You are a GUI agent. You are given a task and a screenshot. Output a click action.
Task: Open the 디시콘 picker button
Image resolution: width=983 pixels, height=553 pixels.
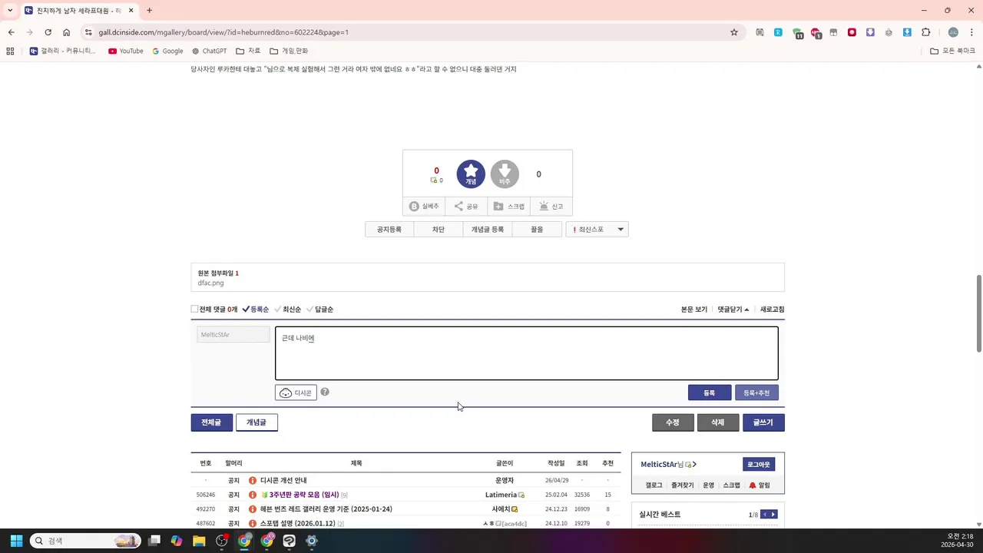click(296, 392)
